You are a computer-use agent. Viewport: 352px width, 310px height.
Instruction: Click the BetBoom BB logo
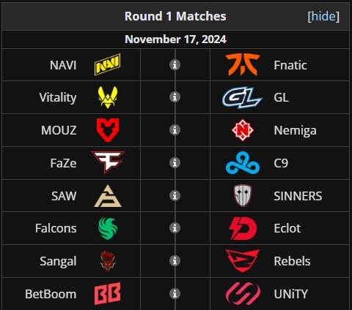click(108, 293)
